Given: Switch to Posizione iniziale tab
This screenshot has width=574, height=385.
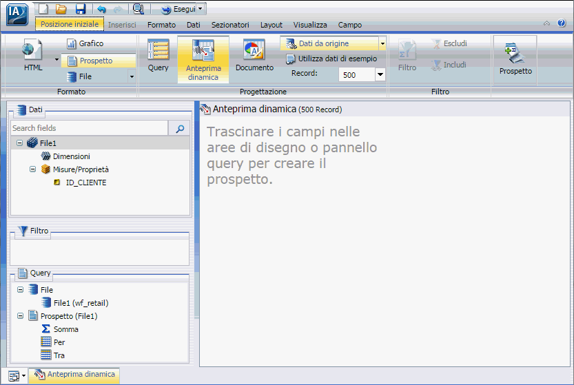Looking at the screenshot, I should (70, 24).
